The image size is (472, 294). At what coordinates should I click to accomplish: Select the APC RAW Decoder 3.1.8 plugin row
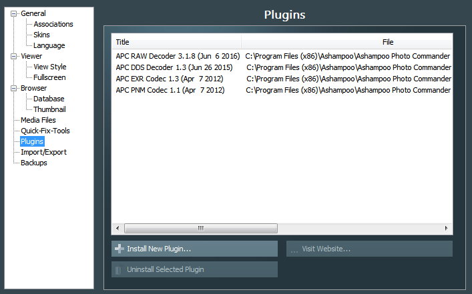[178, 56]
